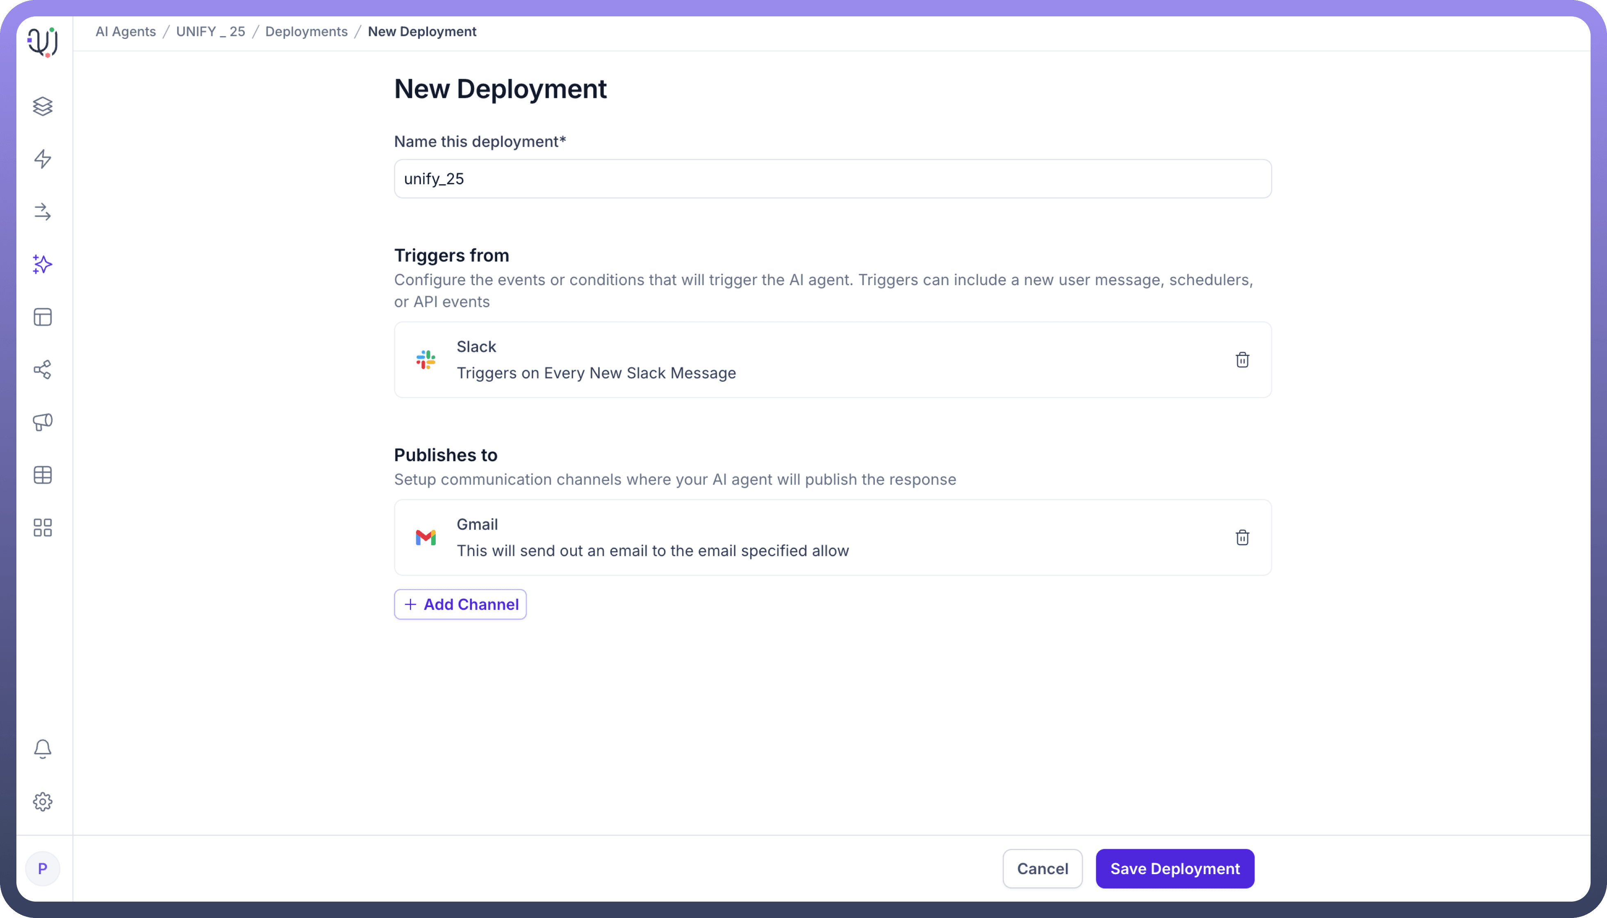This screenshot has height=918, width=1607.
Task: Open settings gear in sidebar
Action: click(42, 802)
